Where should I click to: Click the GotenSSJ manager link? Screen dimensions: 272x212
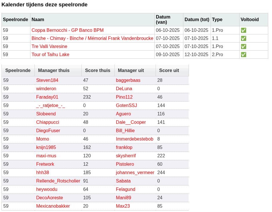click(127, 105)
